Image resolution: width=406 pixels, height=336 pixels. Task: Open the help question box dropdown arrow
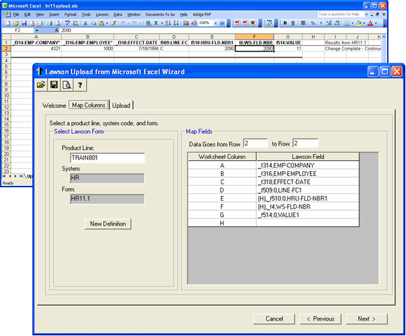click(366, 14)
